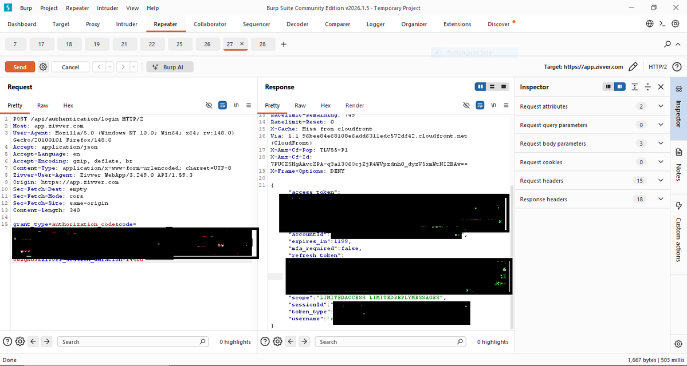Open Repeater help question mark icon

coord(677,67)
